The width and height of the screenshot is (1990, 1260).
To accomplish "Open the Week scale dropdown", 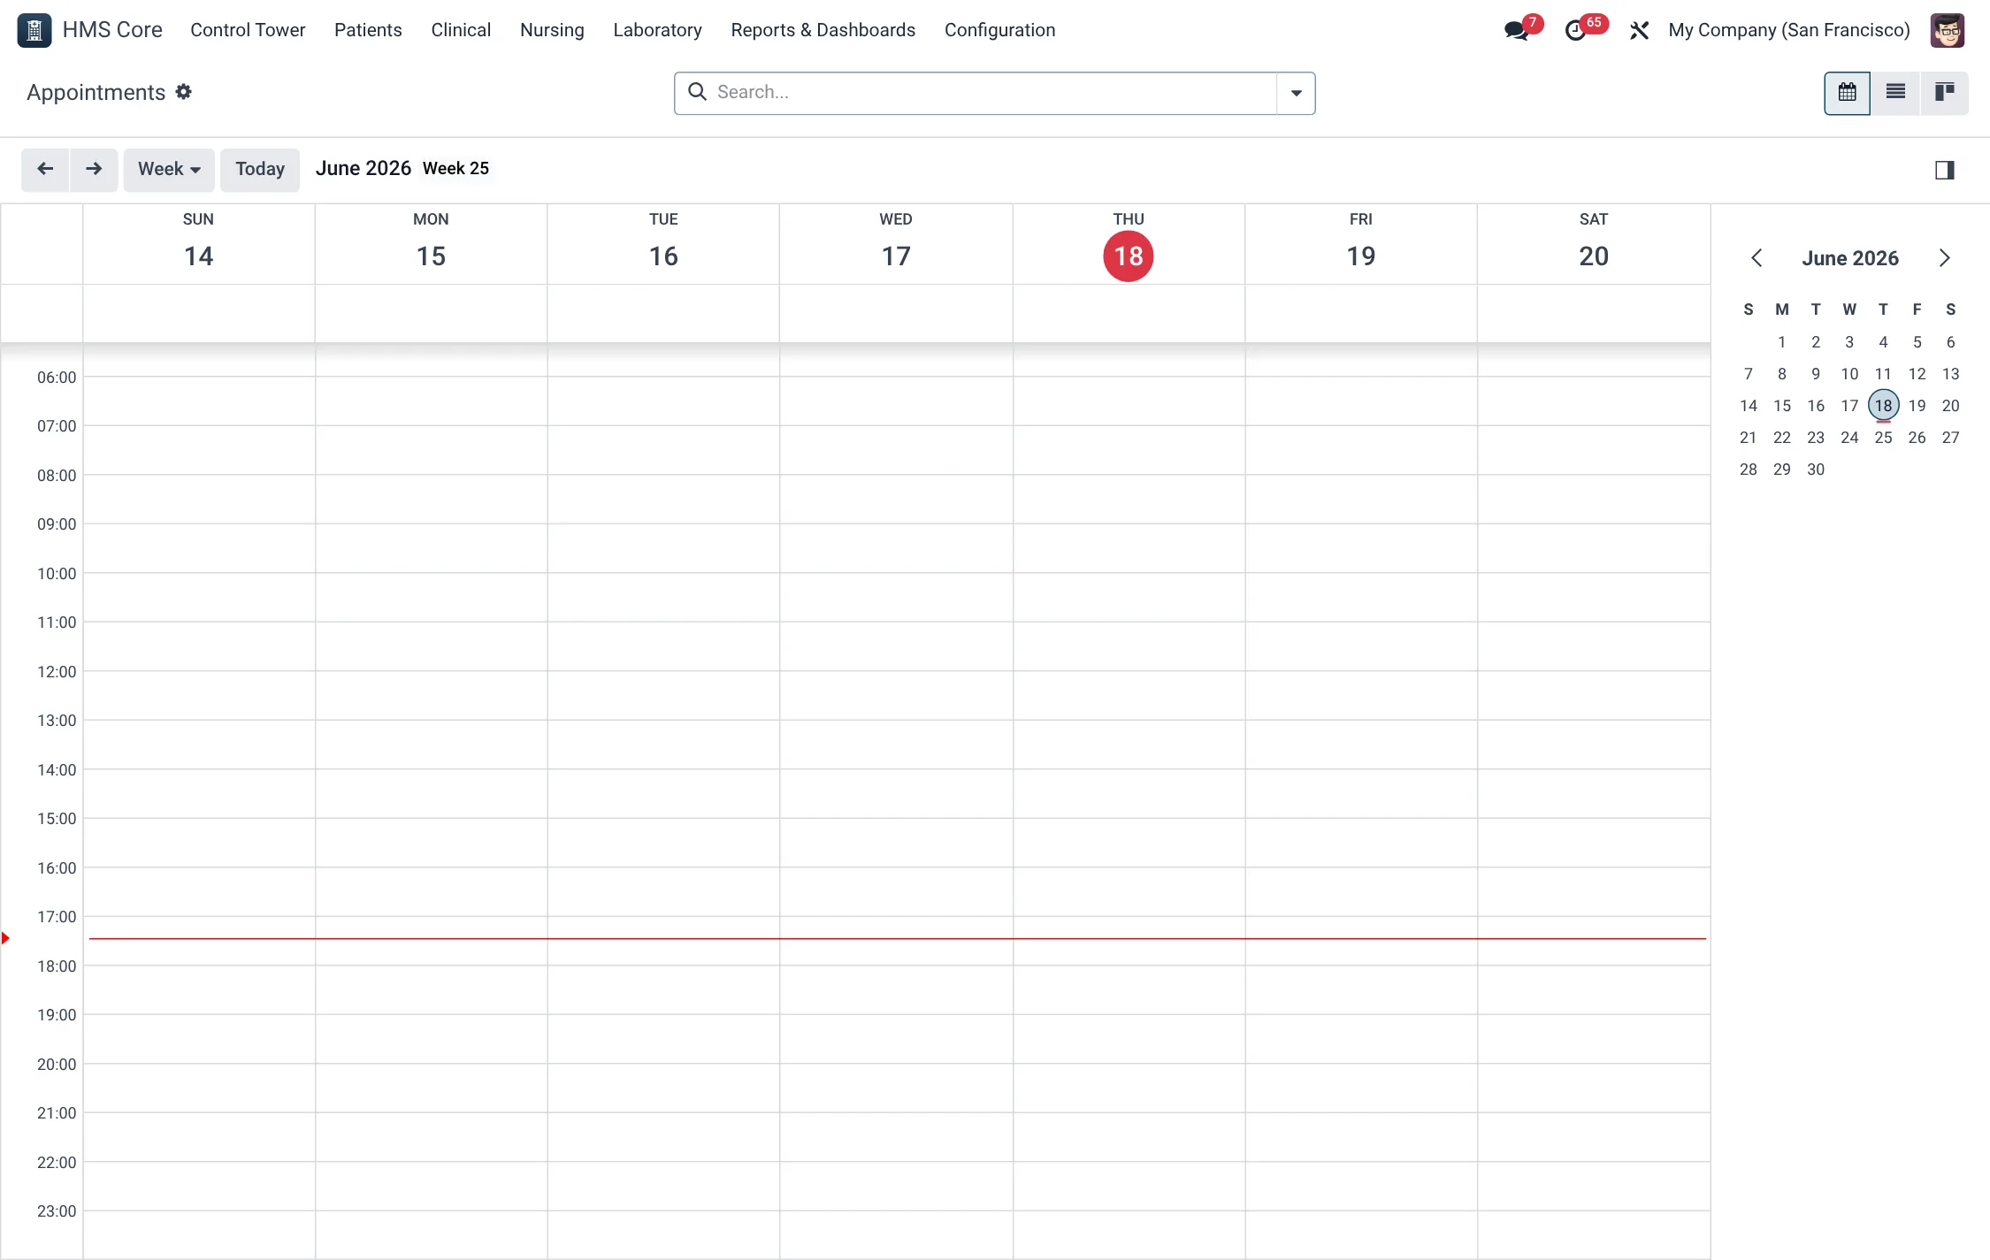I will tap(169, 169).
